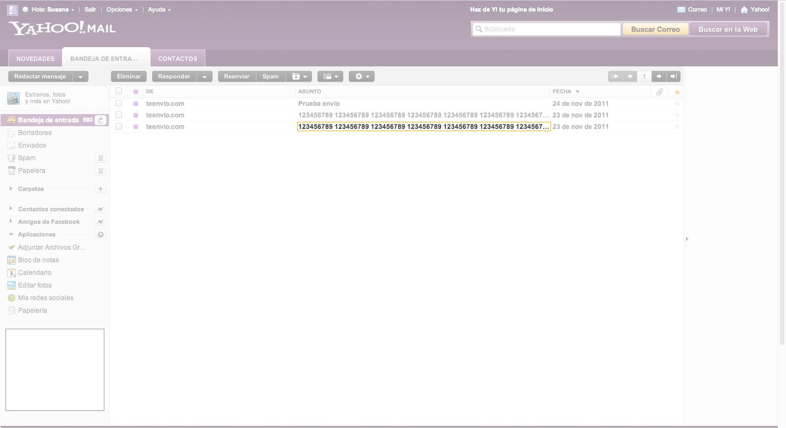Check the Prueba envio message checkbox
This screenshot has width=786, height=428.
(119, 103)
